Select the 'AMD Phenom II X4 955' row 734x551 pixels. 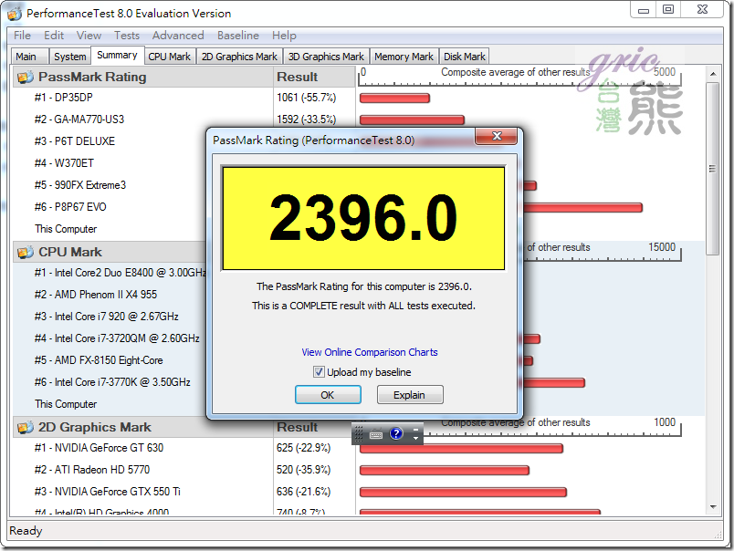96,295
